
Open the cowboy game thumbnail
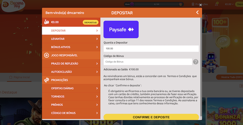click(21, 111)
